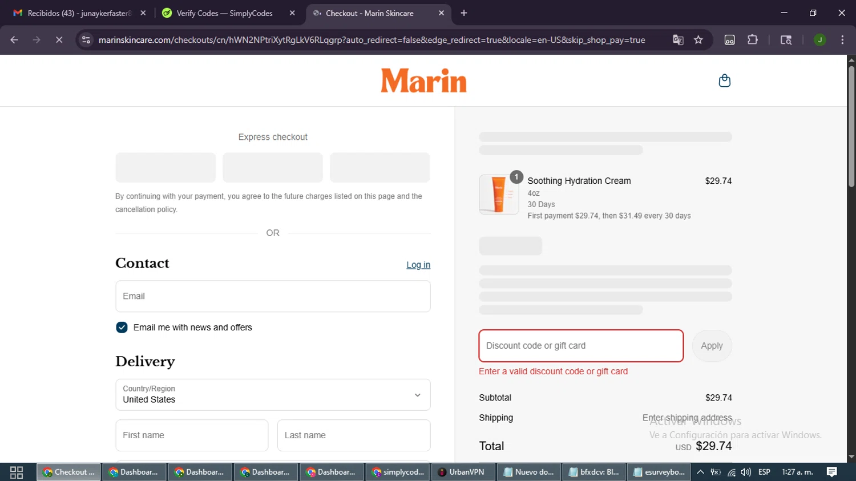
Task: Open the shopping bag cart icon
Action: 724,80
